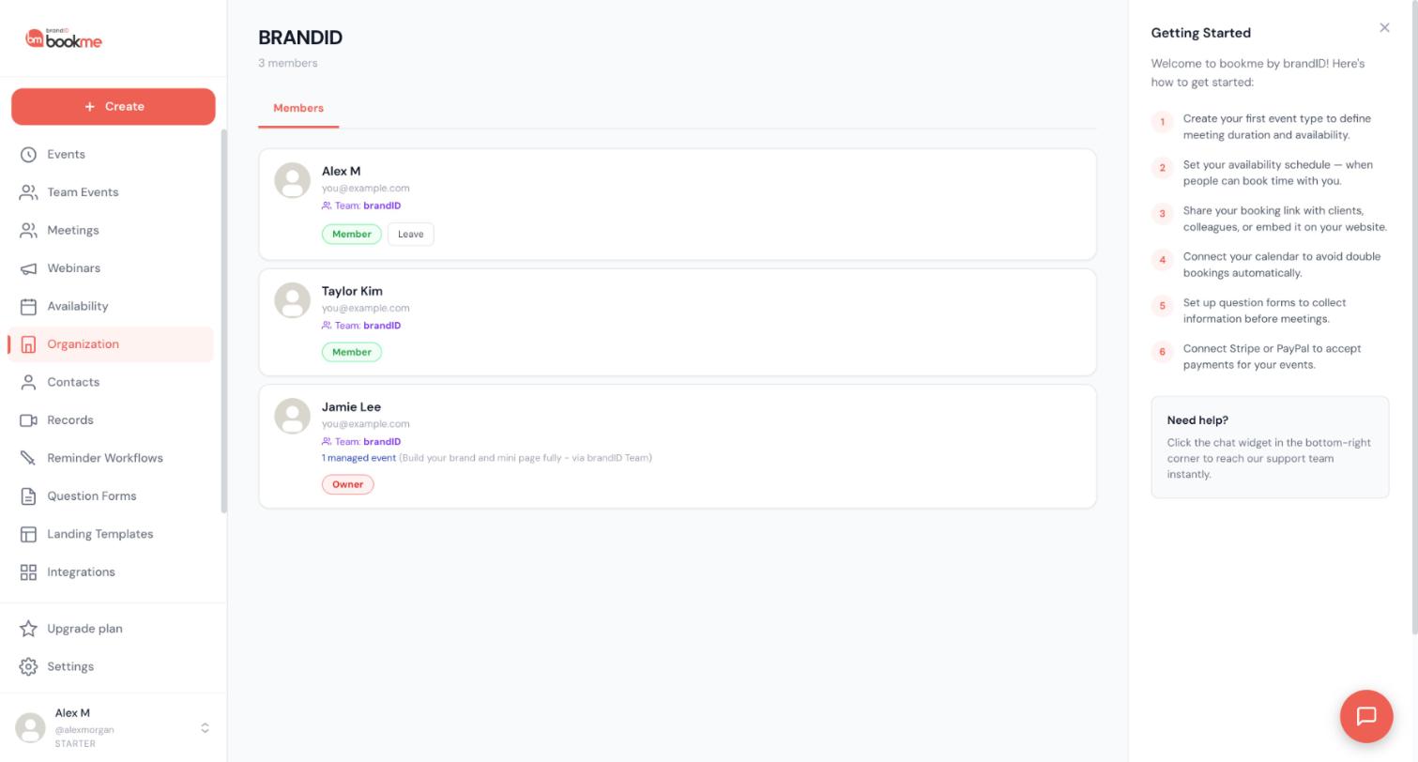1418x762 pixels.
Task: Open the Landing Templates layout icon
Action: [28, 534]
